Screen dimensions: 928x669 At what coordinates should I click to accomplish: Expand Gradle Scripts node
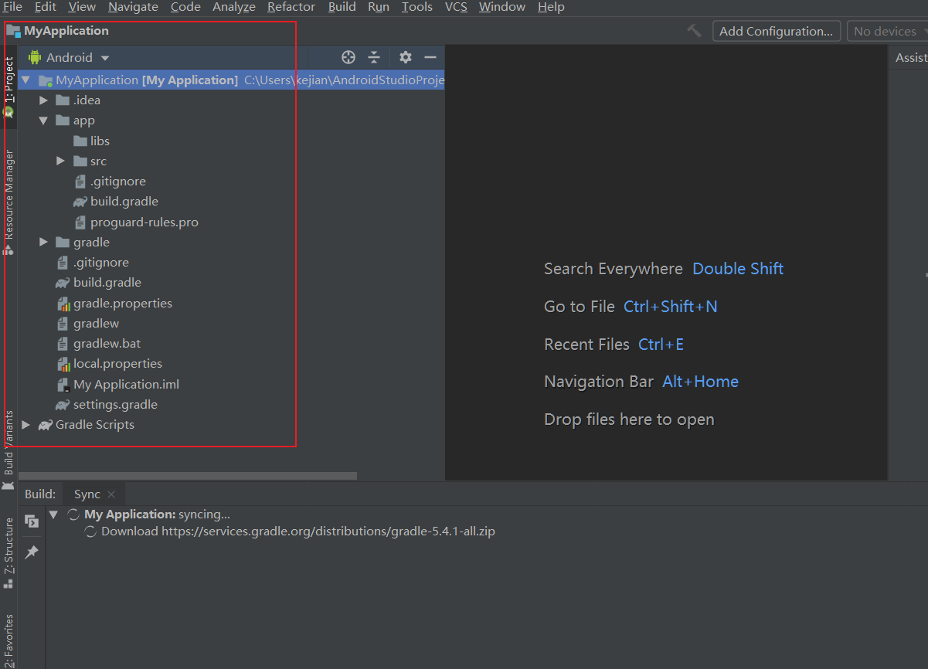(x=26, y=425)
